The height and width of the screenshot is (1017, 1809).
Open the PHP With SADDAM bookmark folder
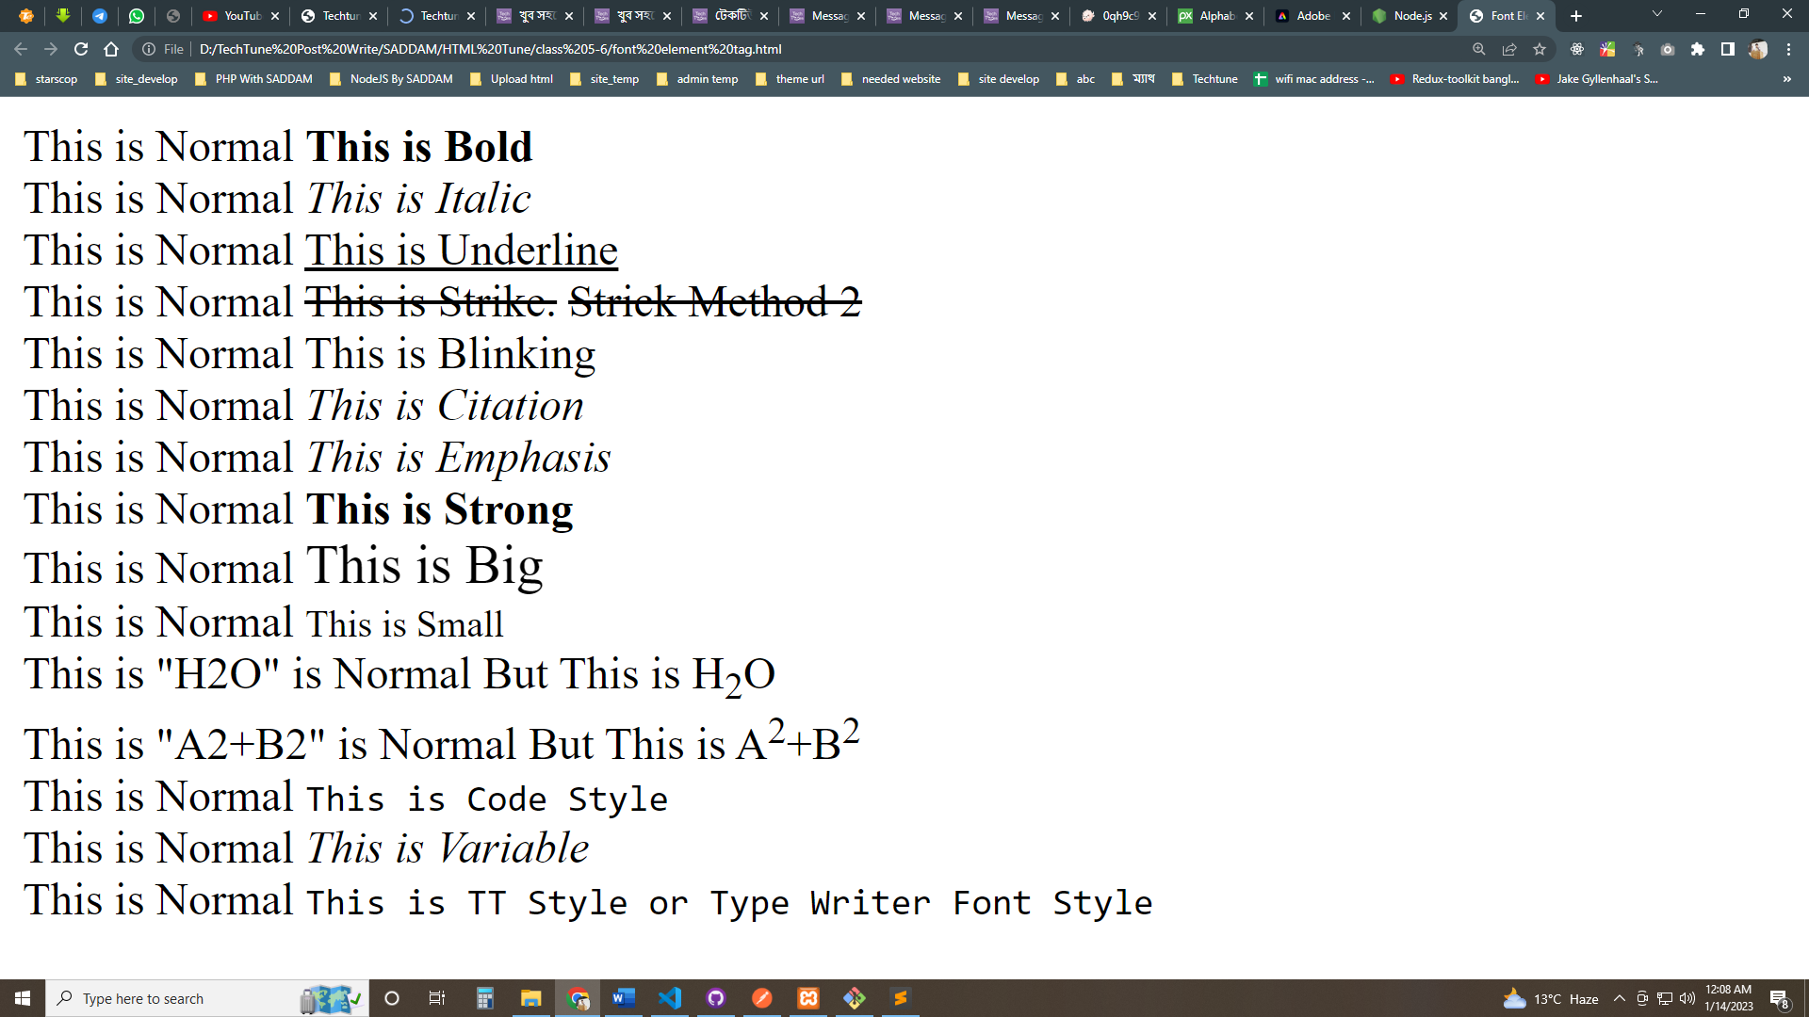253,79
